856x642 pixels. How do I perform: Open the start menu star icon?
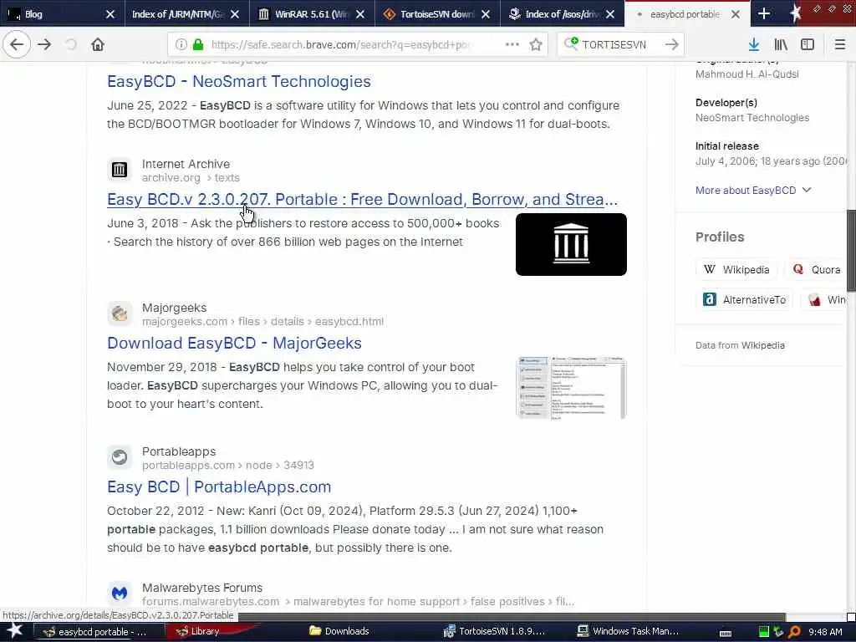(x=14, y=631)
